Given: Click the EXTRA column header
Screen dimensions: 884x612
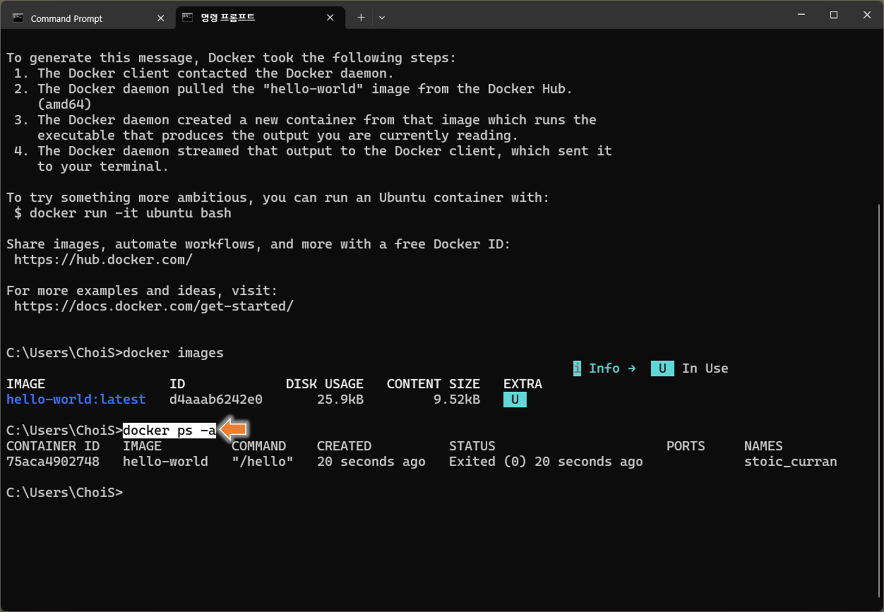Looking at the screenshot, I should click(x=523, y=384).
